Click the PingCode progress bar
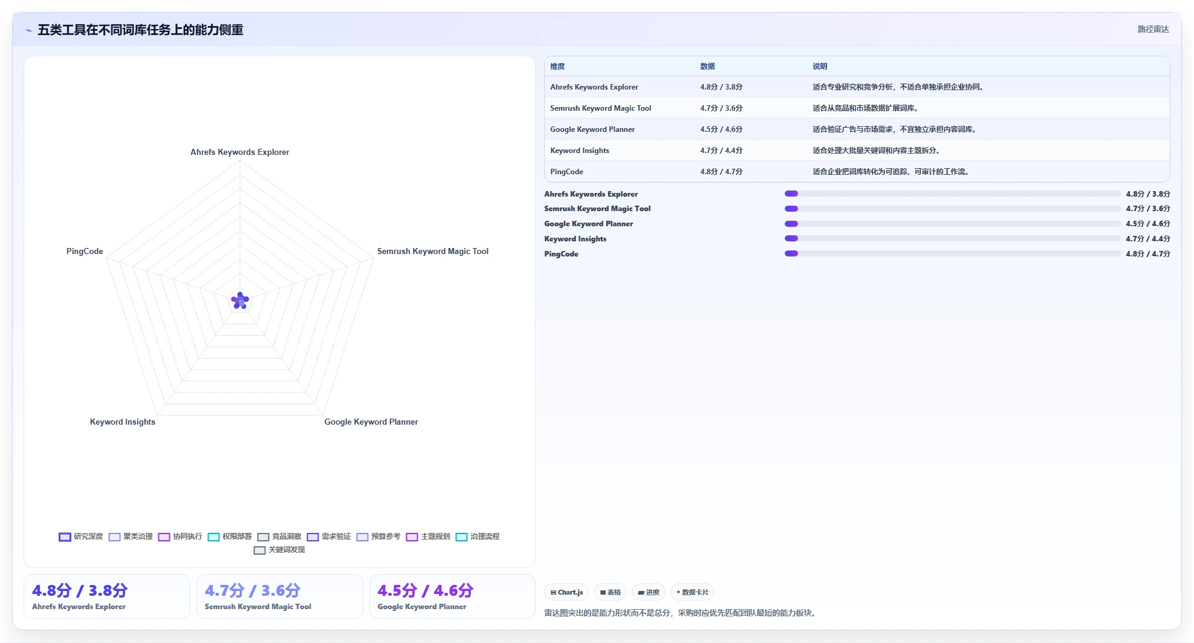1194x643 pixels. pyautogui.click(x=953, y=253)
